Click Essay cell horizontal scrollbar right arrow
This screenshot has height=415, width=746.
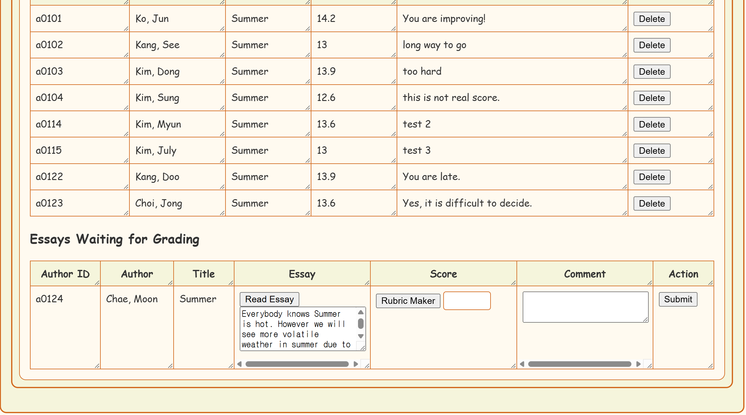(356, 364)
